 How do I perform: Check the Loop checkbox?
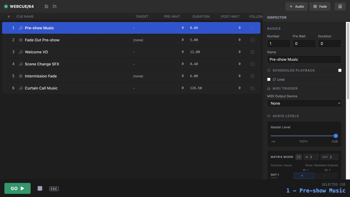[269, 79]
